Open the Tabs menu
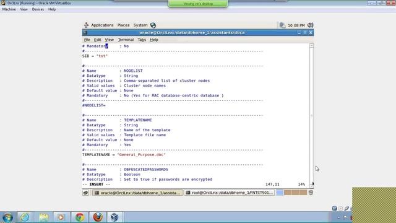 tap(142, 40)
